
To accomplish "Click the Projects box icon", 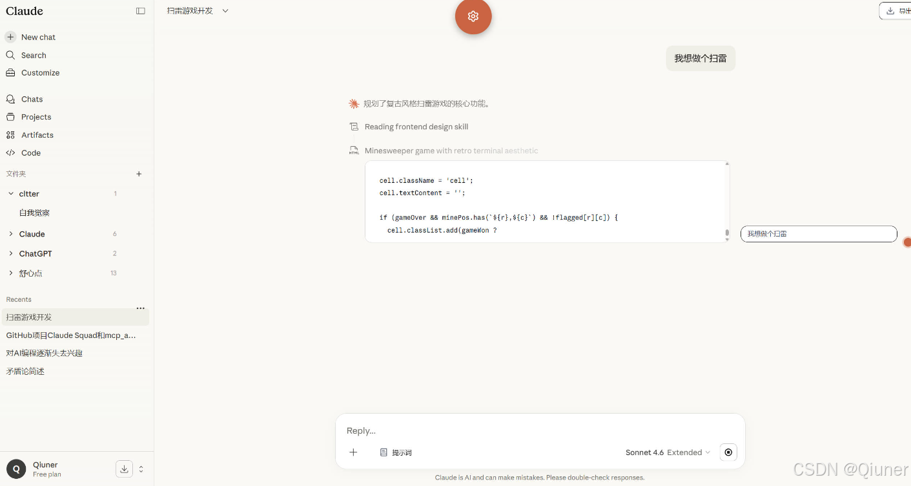I will [x=10, y=117].
